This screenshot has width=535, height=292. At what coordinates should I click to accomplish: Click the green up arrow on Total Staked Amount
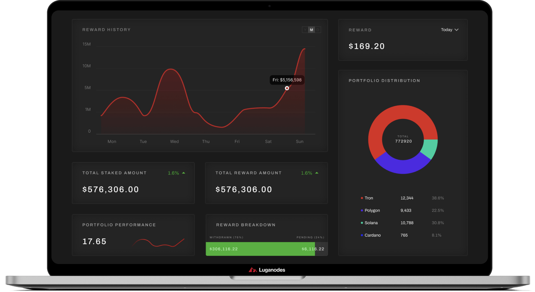(184, 173)
